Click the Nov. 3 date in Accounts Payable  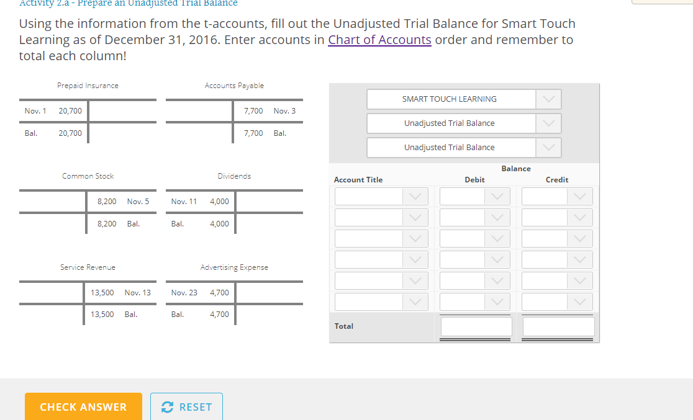(284, 111)
